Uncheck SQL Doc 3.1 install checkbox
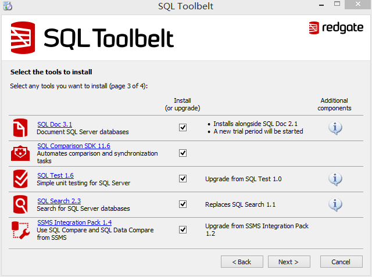Screen dimensions: 372x277 [x=183, y=128]
